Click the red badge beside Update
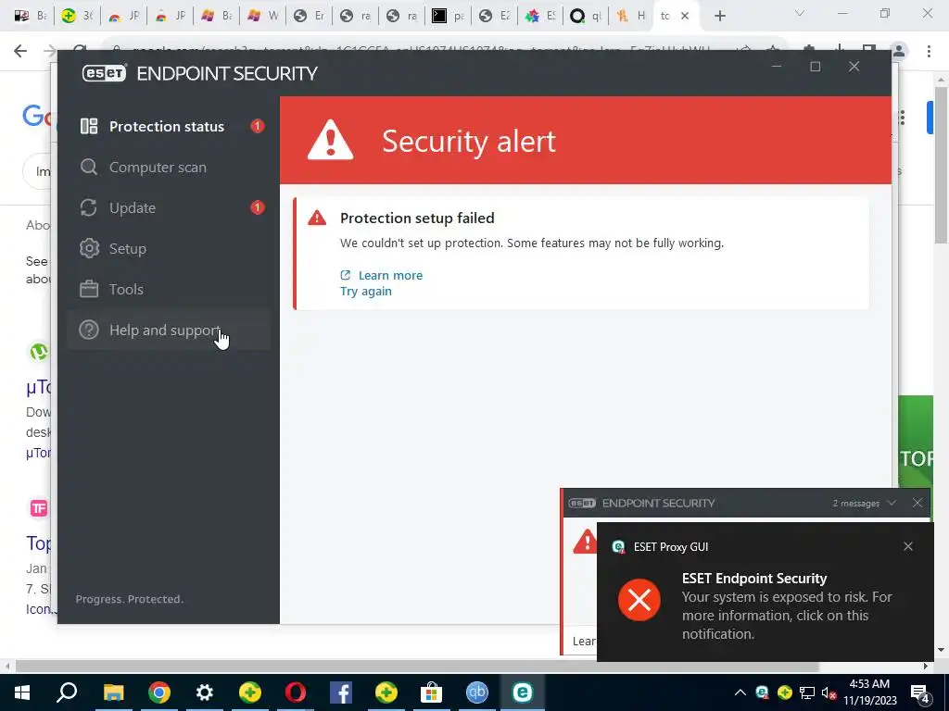Viewport: 949px width, 711px height. [258, 207]
